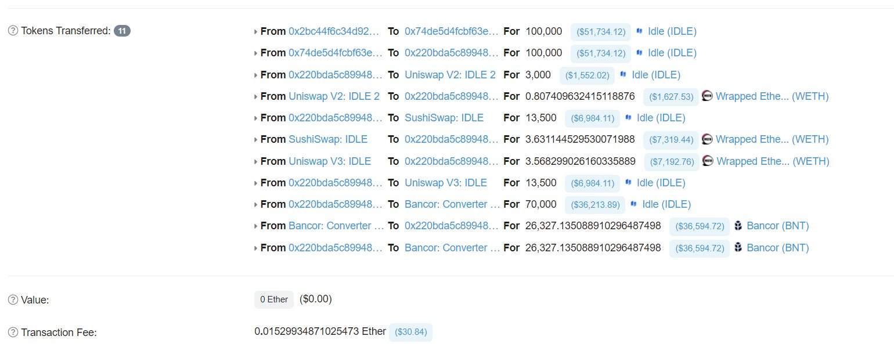Click the ($7,319.44) price badge
The height and width of the screenshot is (354, 894).
coord(670,140)
